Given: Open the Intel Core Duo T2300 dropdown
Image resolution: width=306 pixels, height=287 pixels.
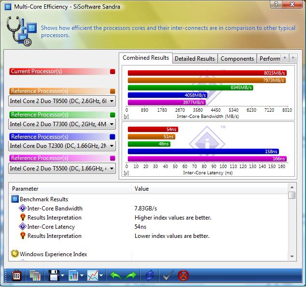Looking at the screenshot, I should pyautogui.click(x=62, y=146).
